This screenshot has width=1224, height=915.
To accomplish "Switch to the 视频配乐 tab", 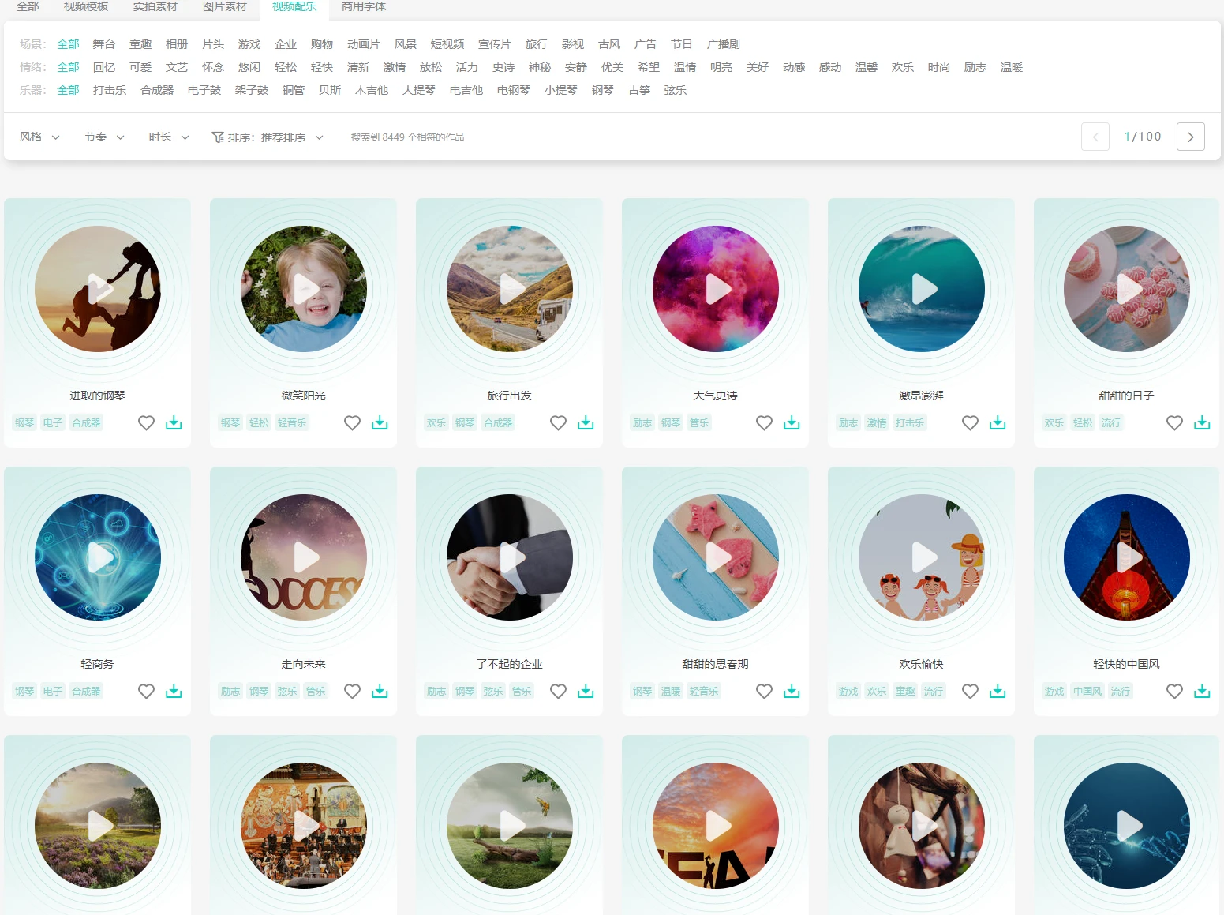I will [x=294, y=6].
